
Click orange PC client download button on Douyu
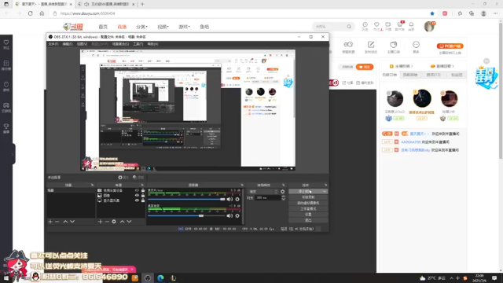(450, 46)
